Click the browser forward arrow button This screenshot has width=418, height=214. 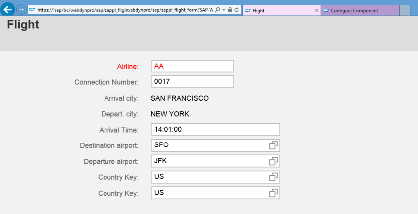[x=21, y=10]
